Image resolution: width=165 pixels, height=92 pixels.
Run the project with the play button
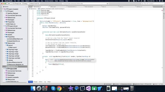pyautogui.click(x=9, y=4)
